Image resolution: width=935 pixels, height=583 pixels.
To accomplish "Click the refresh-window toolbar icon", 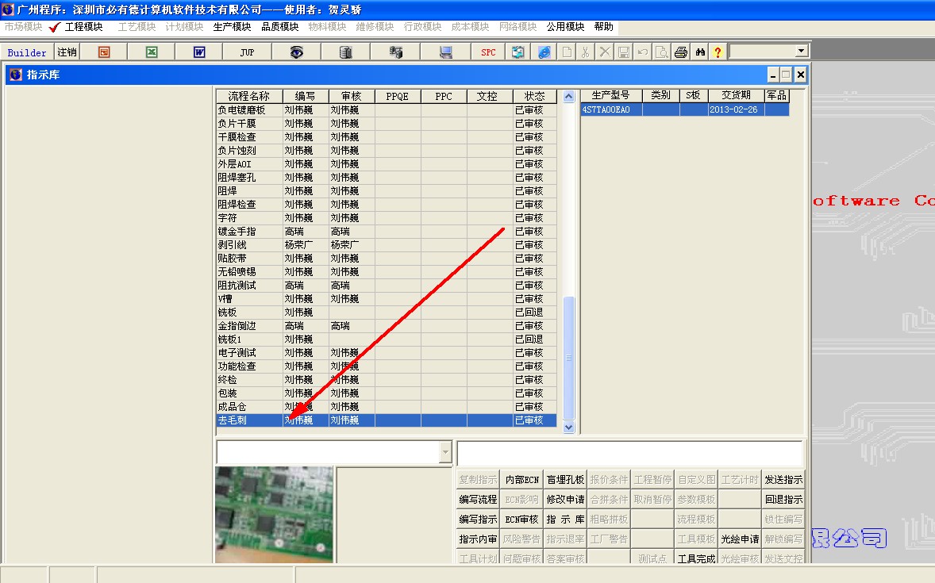I will click(518, 52).
